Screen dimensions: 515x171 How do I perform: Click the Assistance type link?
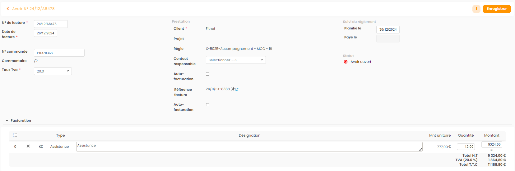coord(59,147)
